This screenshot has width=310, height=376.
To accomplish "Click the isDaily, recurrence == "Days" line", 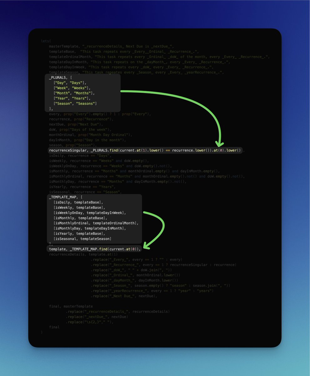I will (x=80, y=155).
